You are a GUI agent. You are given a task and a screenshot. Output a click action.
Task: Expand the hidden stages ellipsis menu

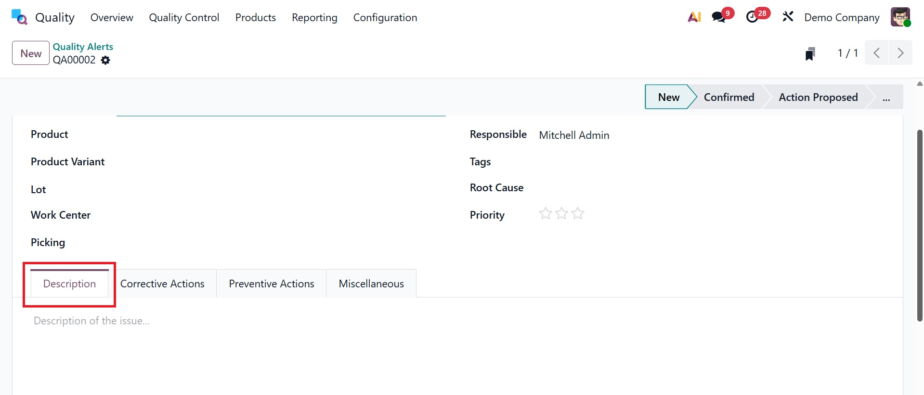pos(886,98)
